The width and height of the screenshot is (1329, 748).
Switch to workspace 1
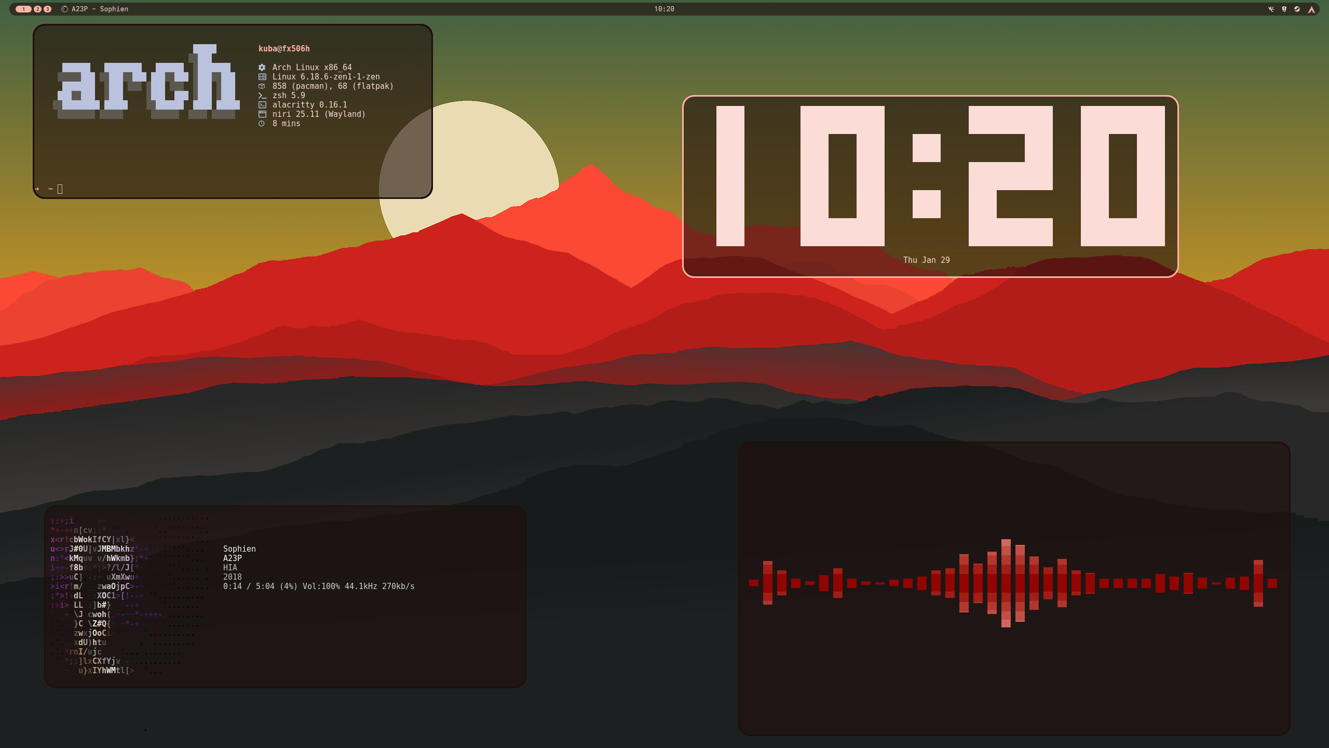(23, 9)
